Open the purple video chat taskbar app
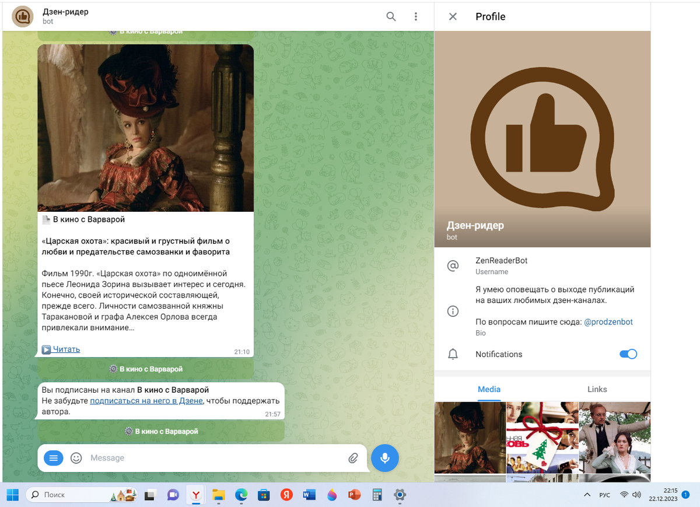The height and width of the screenshot is (507, 700). pyautogui.click(x=173, y=495)
